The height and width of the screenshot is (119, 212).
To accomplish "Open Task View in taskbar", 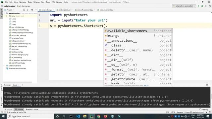I will (x=64, y=116).
